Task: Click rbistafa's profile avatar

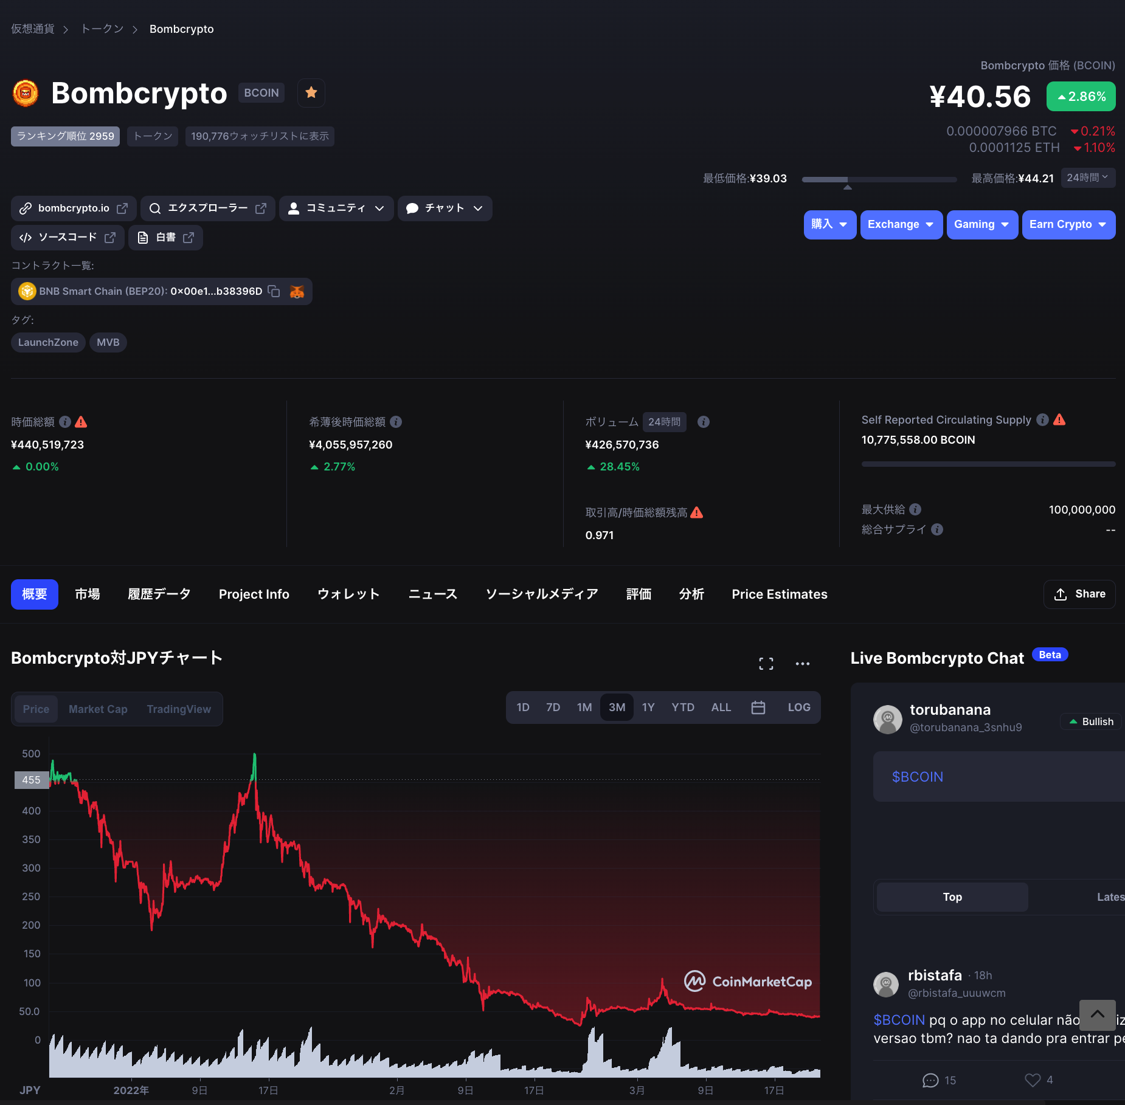Action: [886, 984]
